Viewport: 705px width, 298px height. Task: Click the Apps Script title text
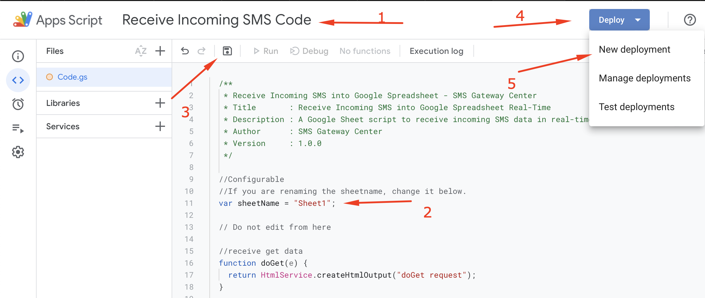pyautogui.click(x=69, y=20)
